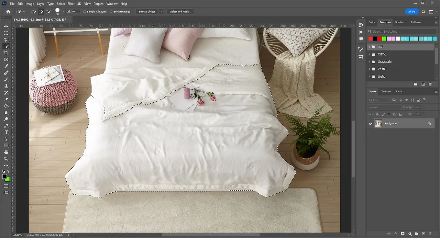Switch to the Channels tab
The width and height of the screenshot is (440, 238).
pyautogui.click(x=386, y=91)
